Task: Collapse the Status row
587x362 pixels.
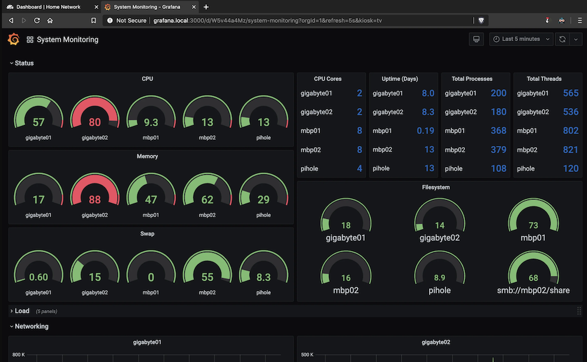Action: (x=21, y=63)
